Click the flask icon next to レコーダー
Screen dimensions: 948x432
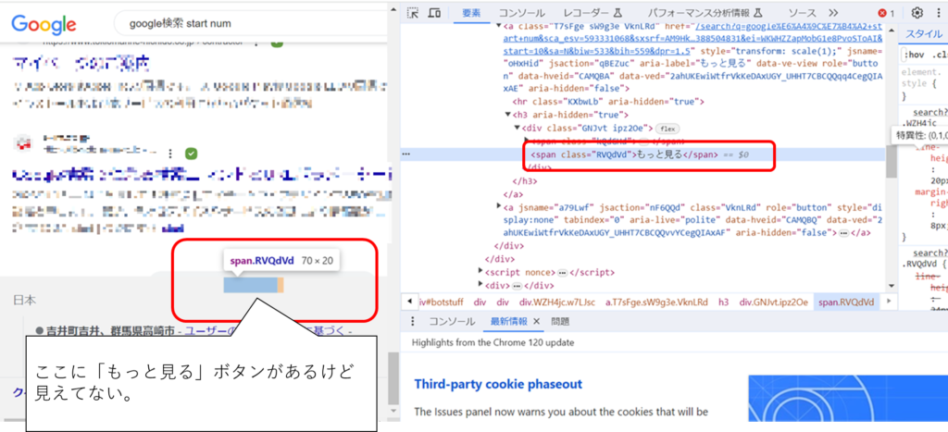pos(617,13)
